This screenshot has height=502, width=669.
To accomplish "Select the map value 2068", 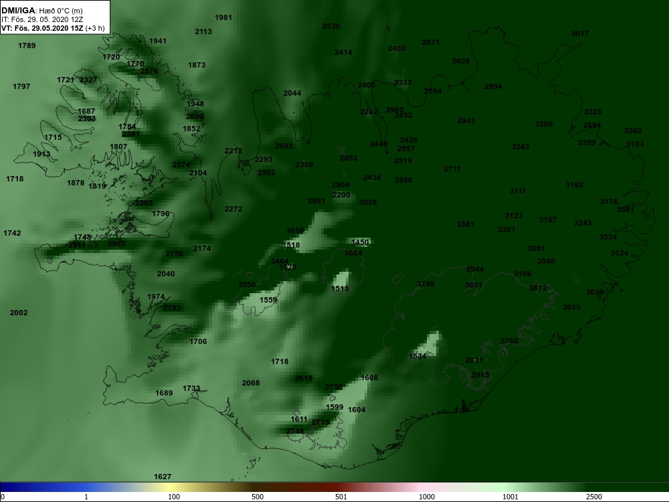I will point(250,383).
